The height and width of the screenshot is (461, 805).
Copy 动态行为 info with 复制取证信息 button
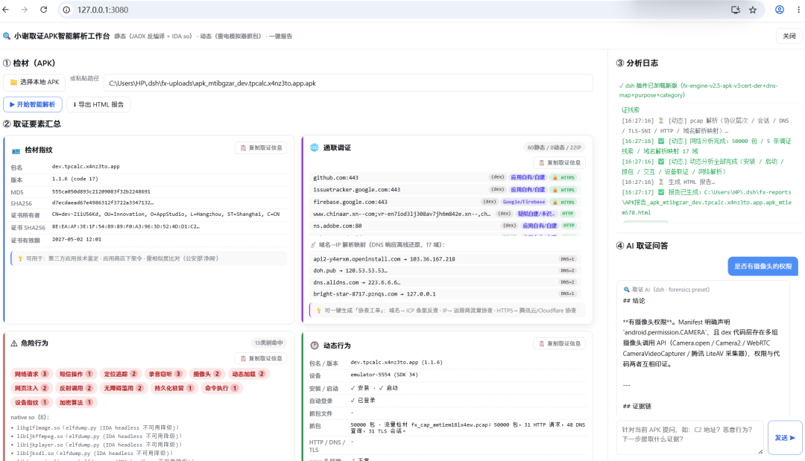(559, 343)
